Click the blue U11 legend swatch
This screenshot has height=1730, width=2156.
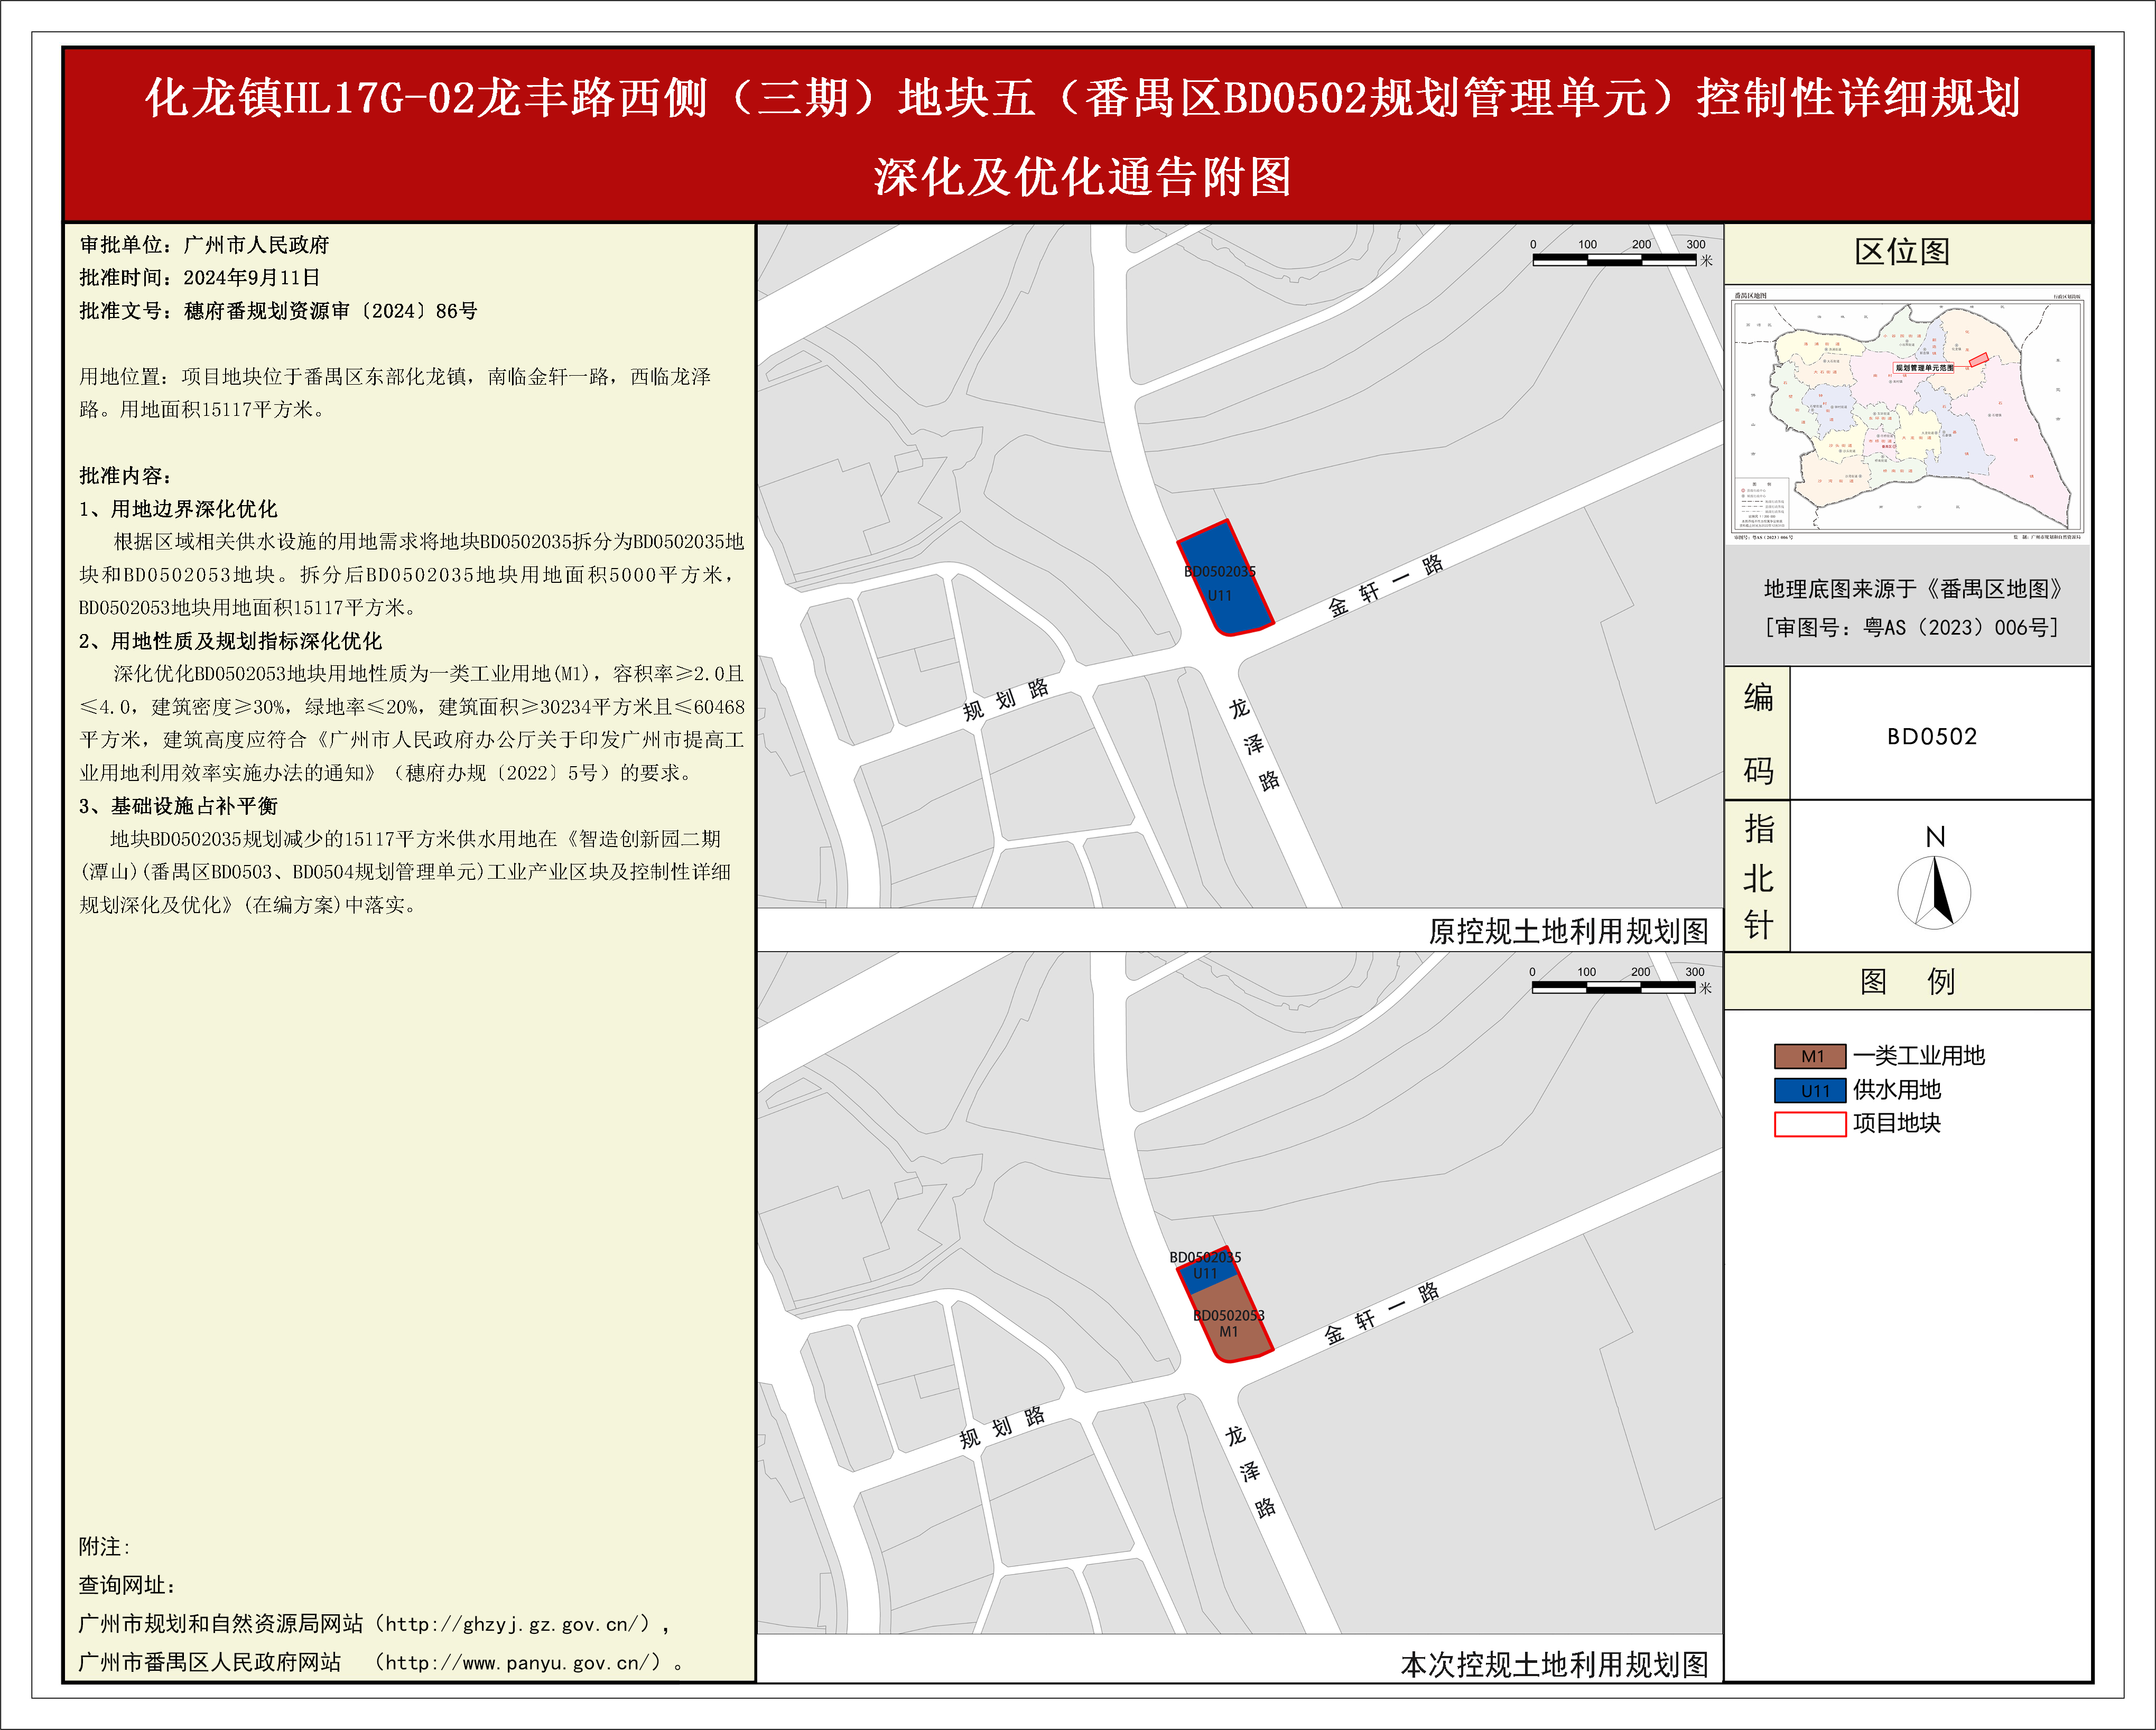coord(1809,1090)
